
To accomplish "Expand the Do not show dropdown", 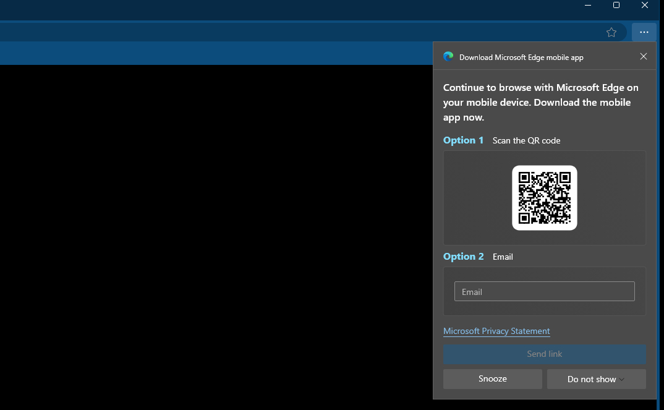I will click(596, 379).
